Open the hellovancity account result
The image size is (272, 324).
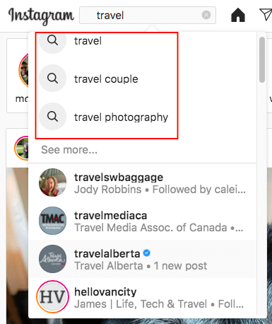pyautogui.click(x=142, y=297)
